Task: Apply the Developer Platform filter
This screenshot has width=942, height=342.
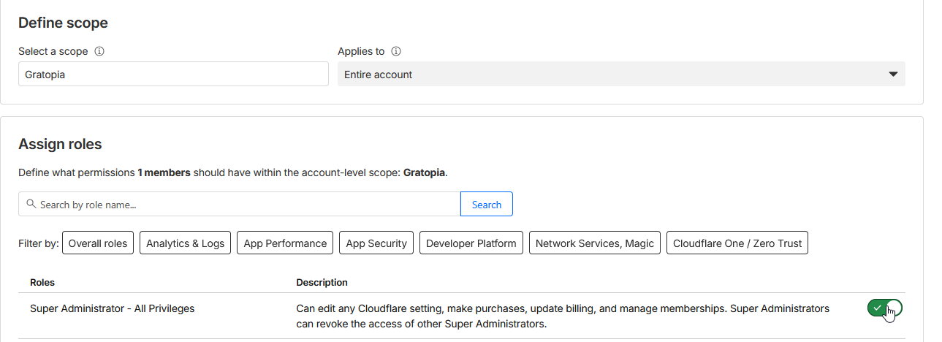Action: (x=471, y=243)
